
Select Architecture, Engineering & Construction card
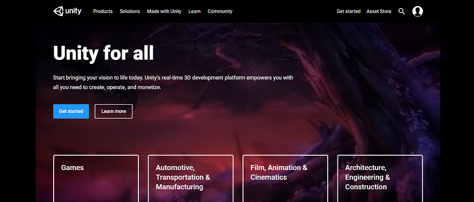pos(380,178)
